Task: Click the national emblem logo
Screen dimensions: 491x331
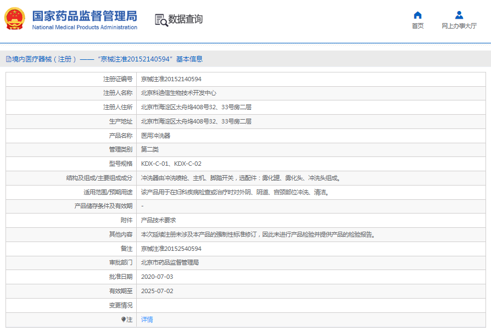Action: 14,19
